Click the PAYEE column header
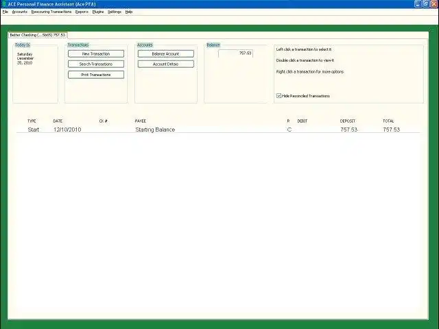This screenshot has width=439, height=329. coord(140,121)
